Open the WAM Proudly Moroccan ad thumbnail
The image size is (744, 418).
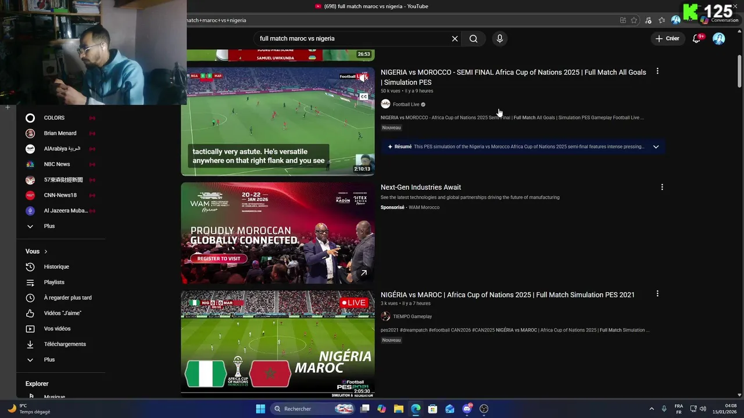[x=278, y=233]
